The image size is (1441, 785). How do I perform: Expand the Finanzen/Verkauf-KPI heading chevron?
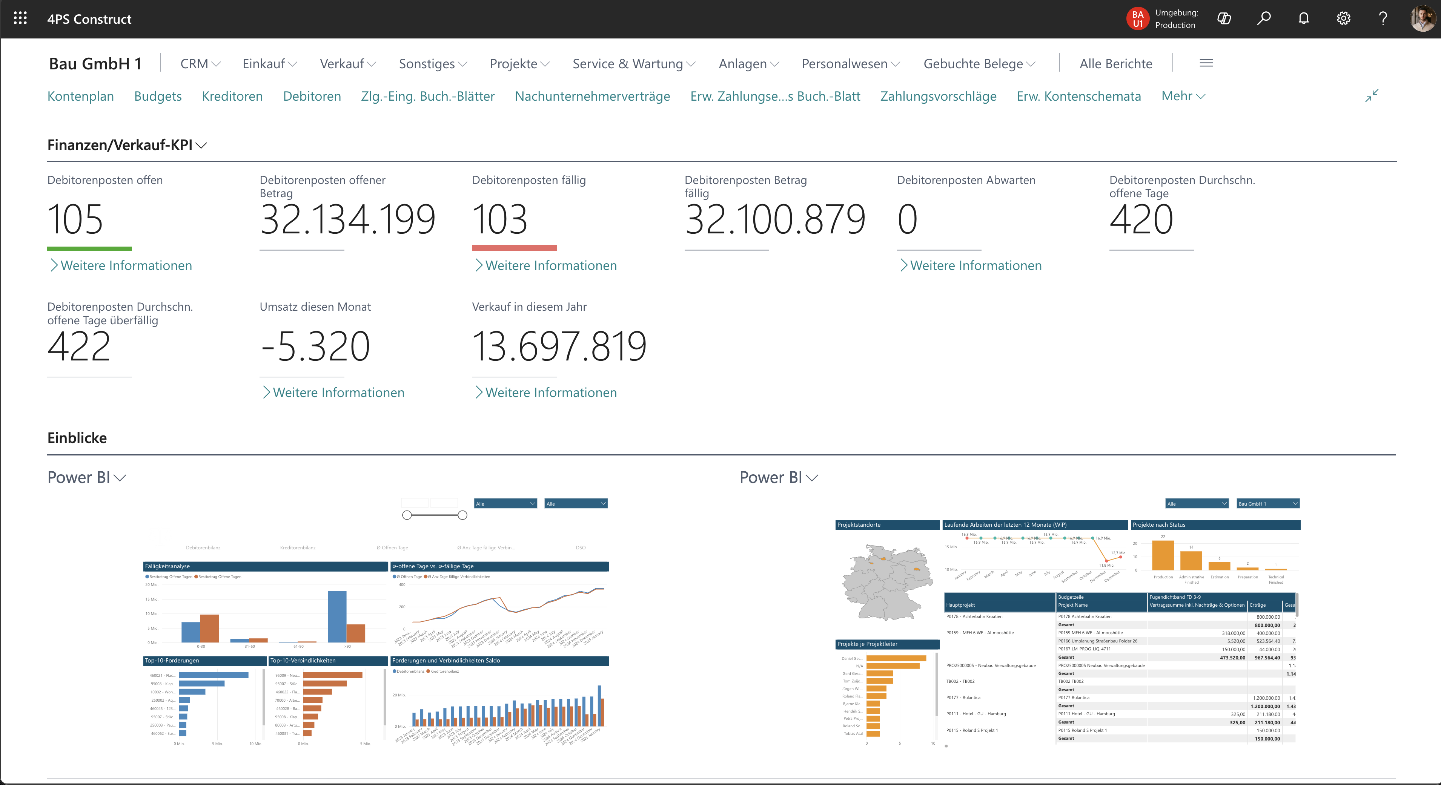(201, 146)
